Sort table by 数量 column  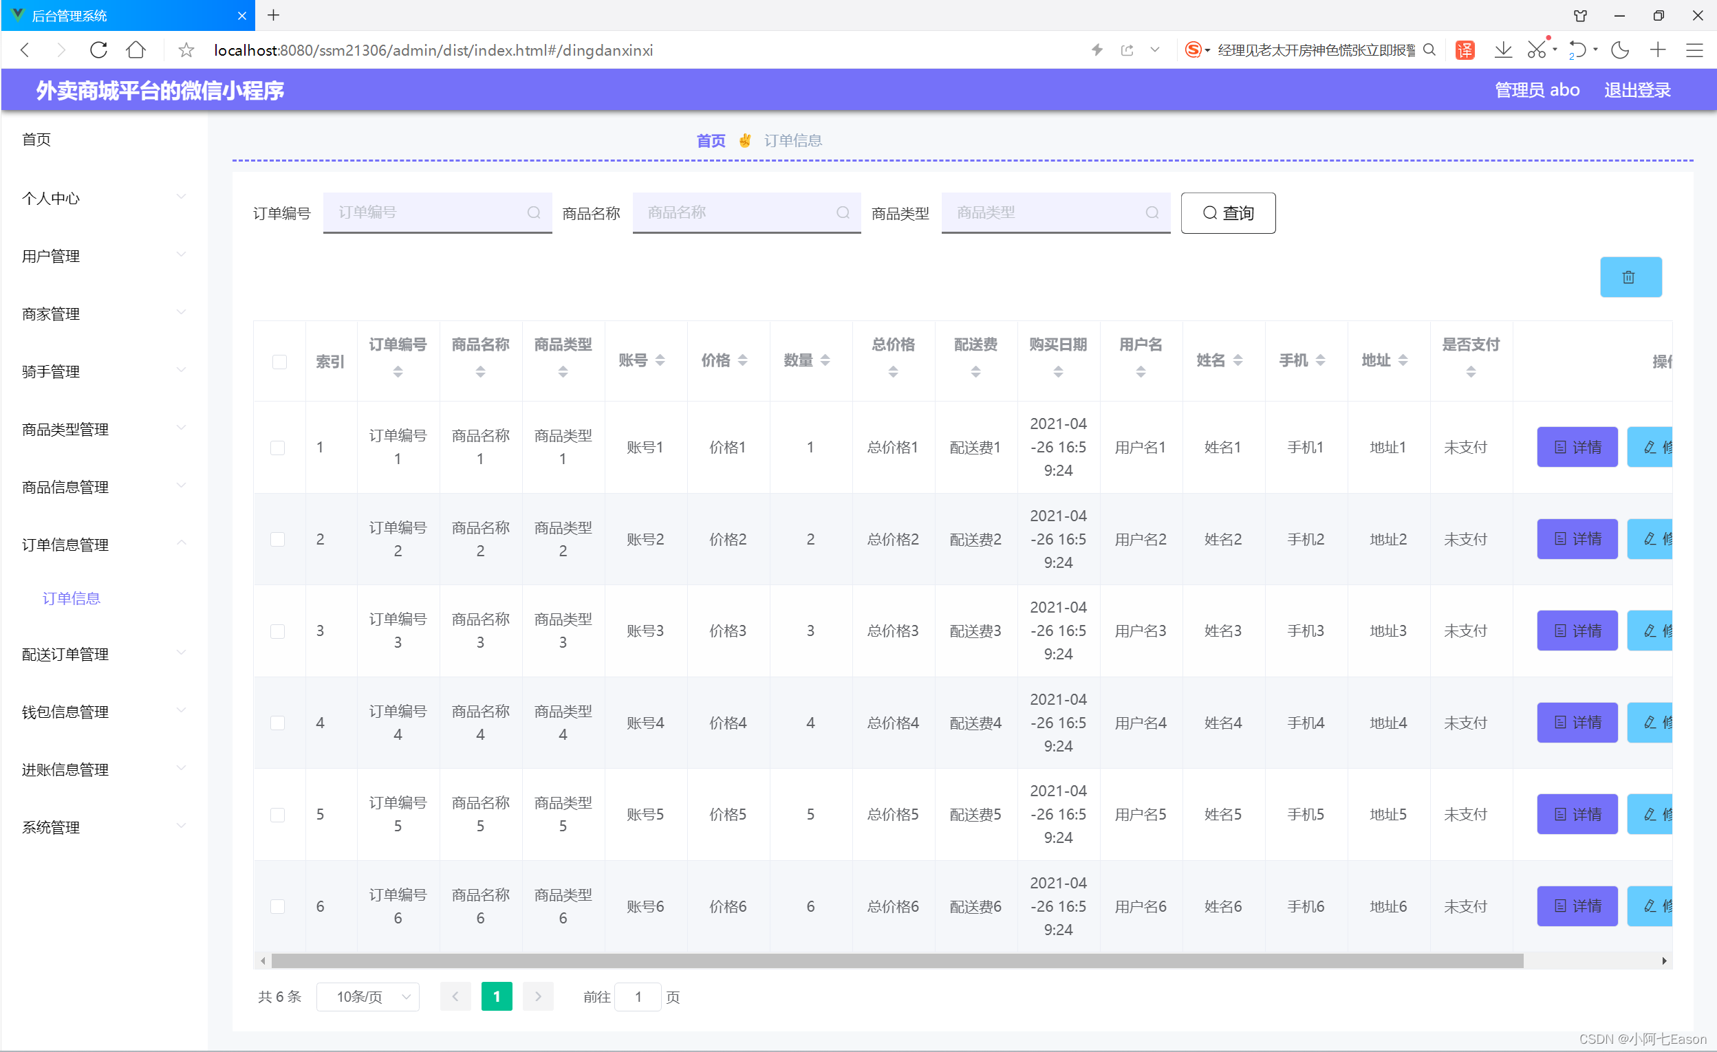click(x=825, y=360)
